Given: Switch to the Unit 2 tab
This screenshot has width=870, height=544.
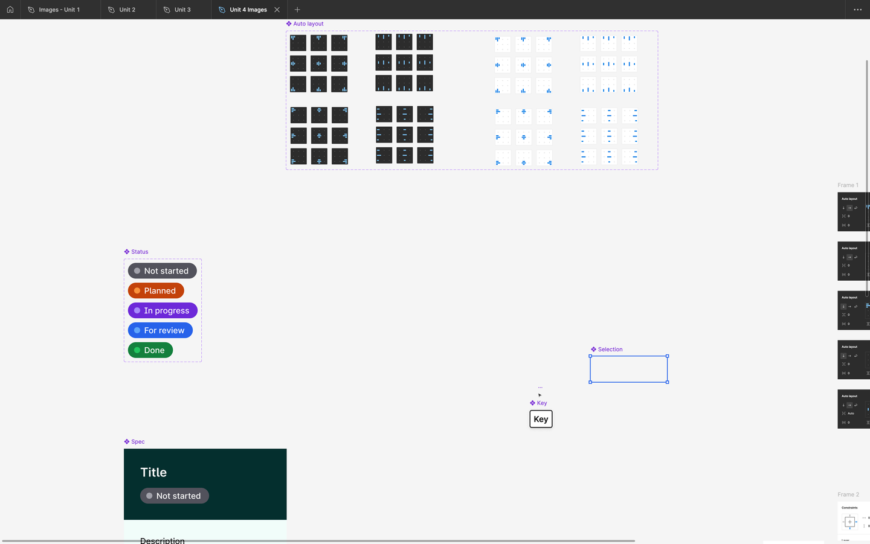Looking at the screenshot, I should coord(127,10).
